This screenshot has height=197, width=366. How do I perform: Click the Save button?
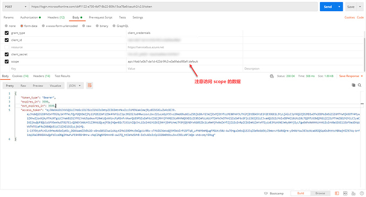tap(351, 7)
